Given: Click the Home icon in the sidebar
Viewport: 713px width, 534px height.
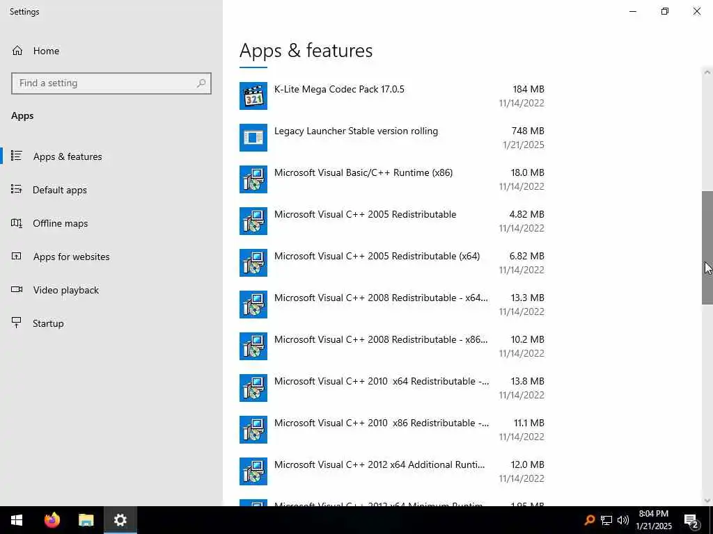Looking at the screenshot, I should (17, 50).
